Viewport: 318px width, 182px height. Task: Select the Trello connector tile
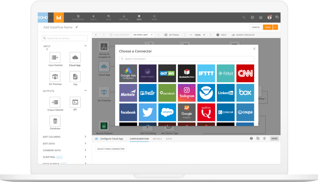148,93
